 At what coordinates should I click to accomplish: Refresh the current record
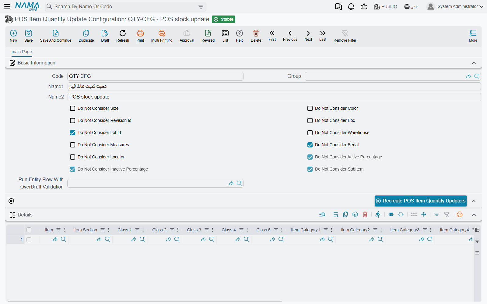(x=123, y=36)
